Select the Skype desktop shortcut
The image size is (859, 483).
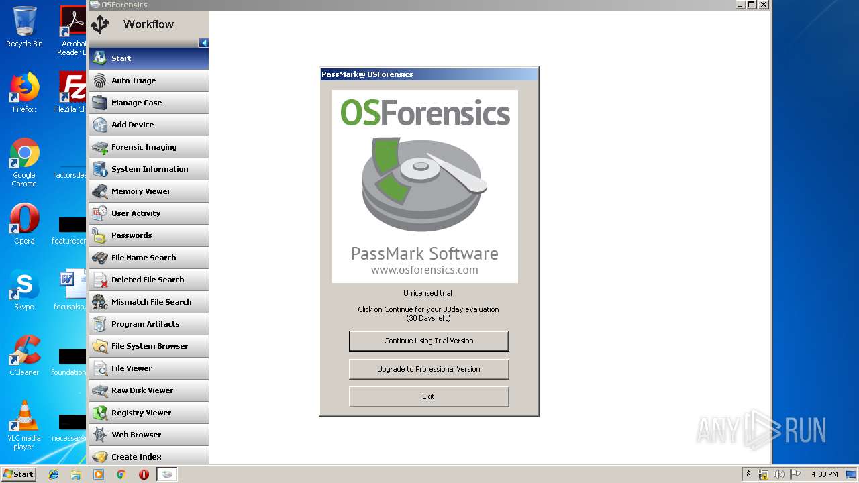point(24,290)
